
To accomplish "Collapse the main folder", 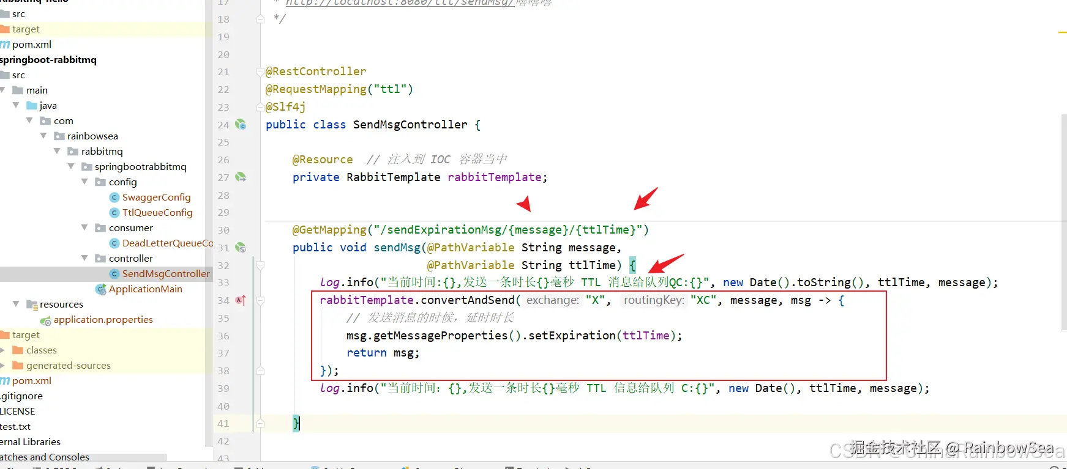I will tap(2, 90).
